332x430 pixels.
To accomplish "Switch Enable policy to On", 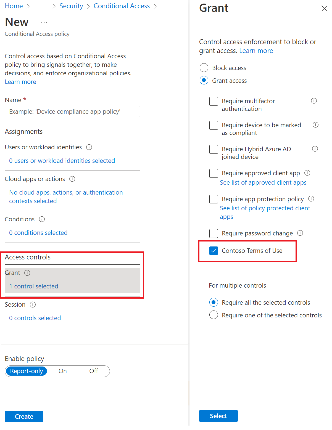I will click(62, 371).
